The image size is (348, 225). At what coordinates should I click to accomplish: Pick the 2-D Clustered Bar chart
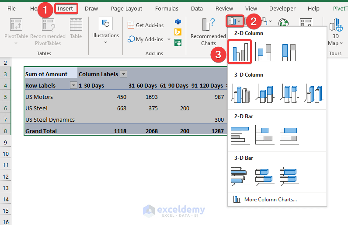click(x=240, y=135)
